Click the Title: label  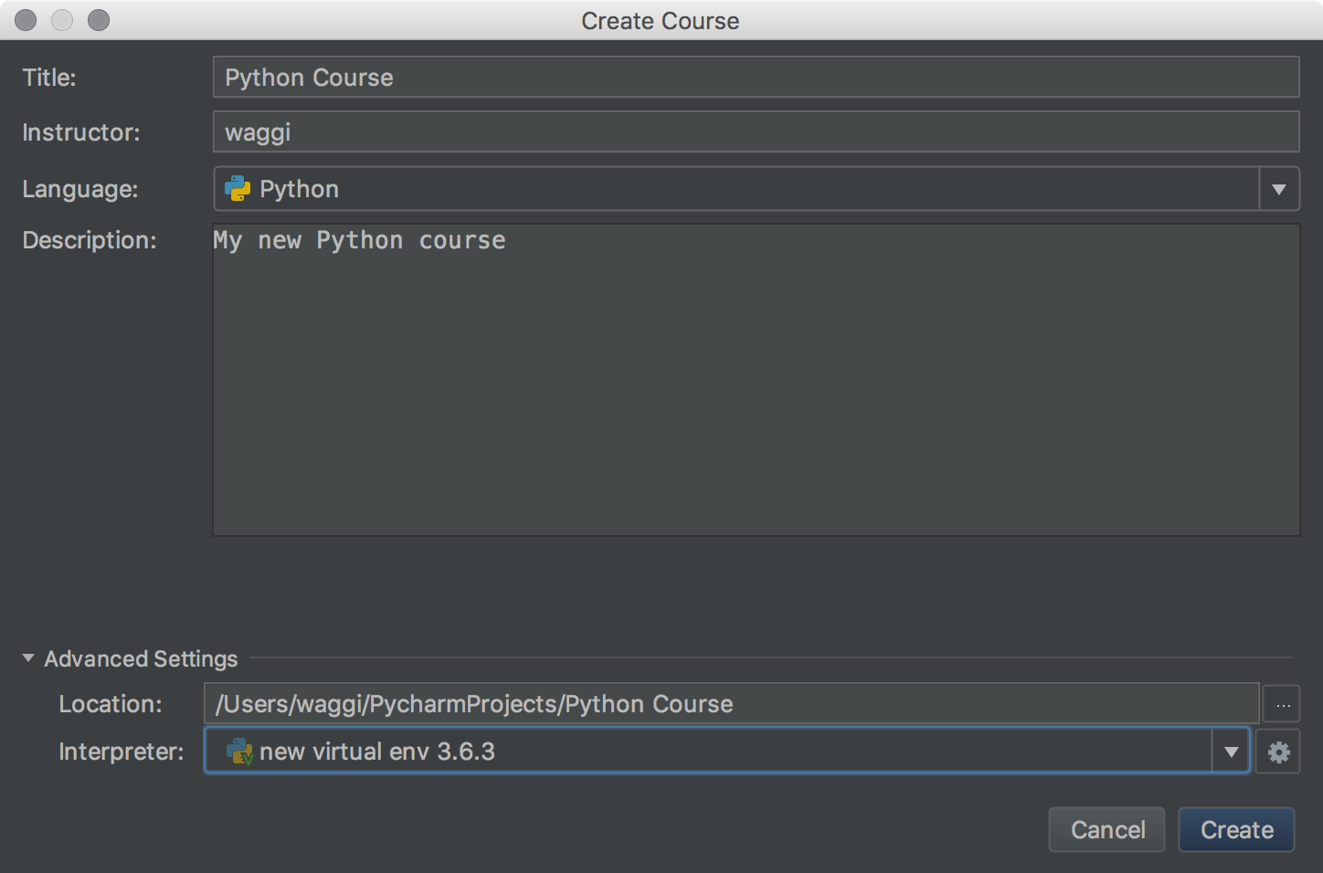(49, 78)
